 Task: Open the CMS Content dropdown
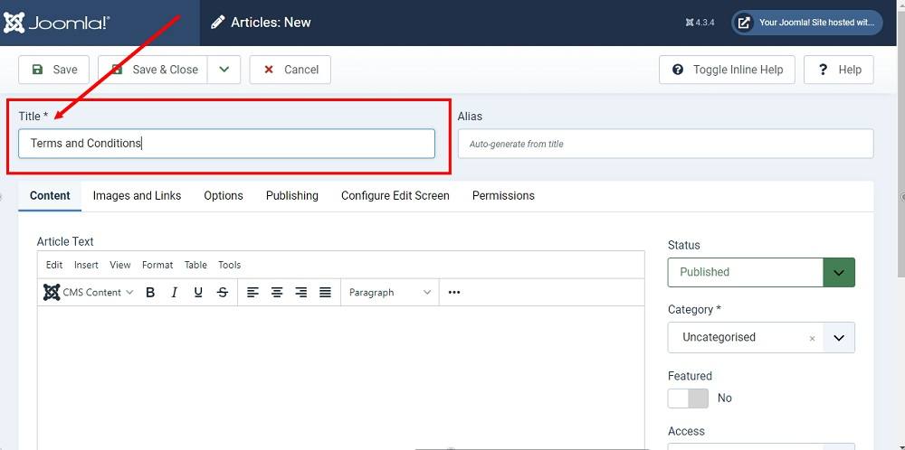pos(89,293)
